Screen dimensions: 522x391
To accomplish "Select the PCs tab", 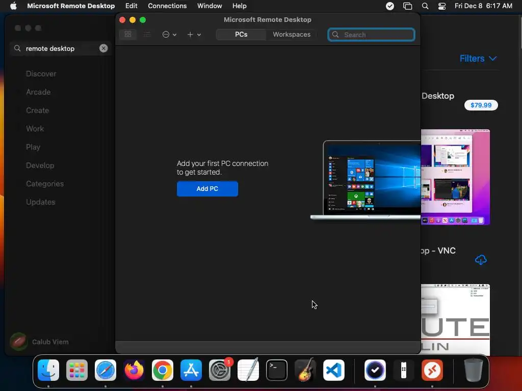I will click(x=241, y=35).
